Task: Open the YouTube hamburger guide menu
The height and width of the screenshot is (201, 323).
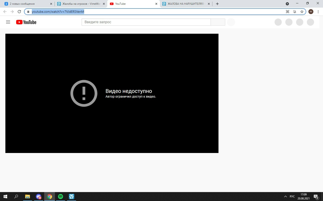Action: coord(8,22)
